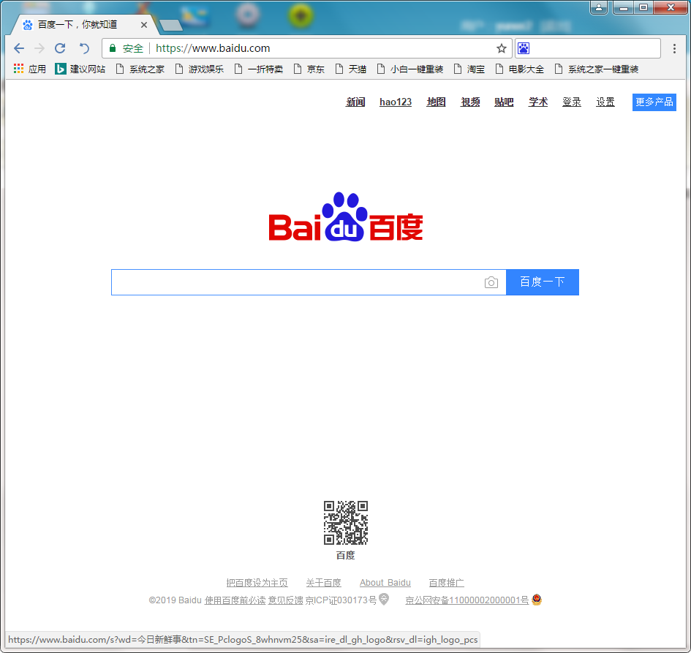
Task: Click the browser back arrow
Action: pos(19,48)
